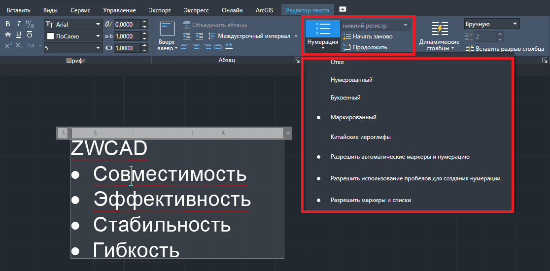Viewport: 550px width, 271px height.
Task: Click the large Нумерация list icon
Action: click(323, 29)
